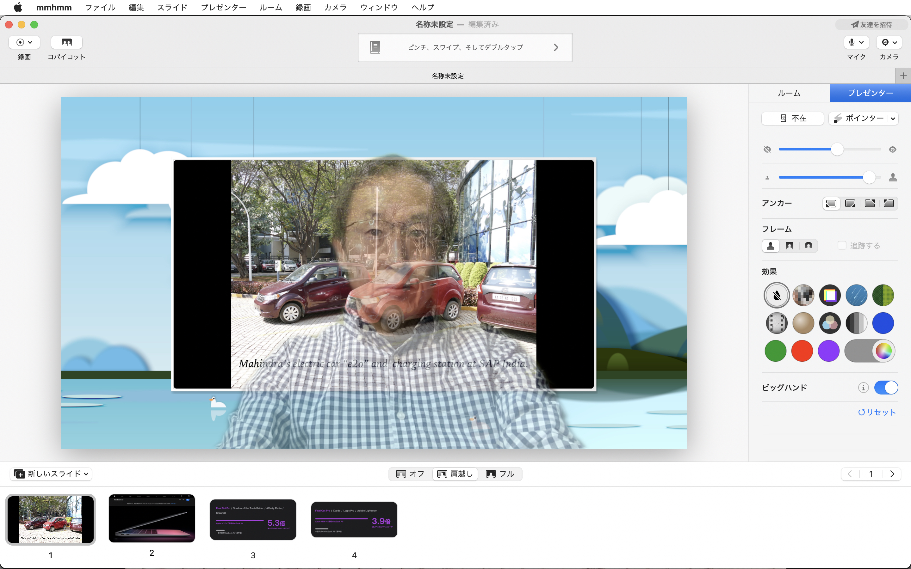This screenshot has height=569, width=911.
Task: Add a new tab with plus icon
Action: coord(903,76)
